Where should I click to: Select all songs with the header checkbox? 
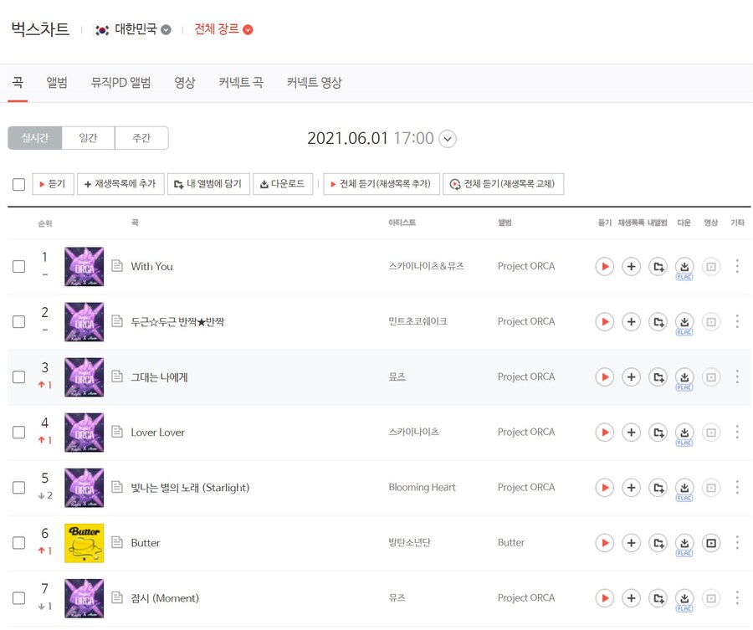18,184
